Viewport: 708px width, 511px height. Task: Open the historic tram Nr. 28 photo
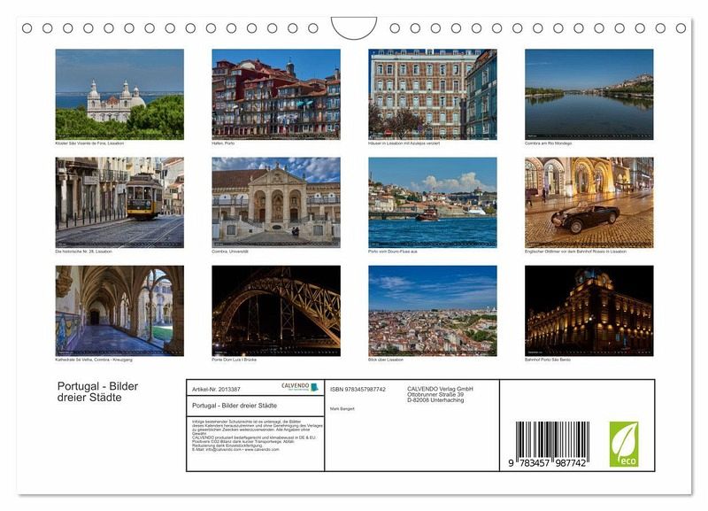(x=119, y=203)
